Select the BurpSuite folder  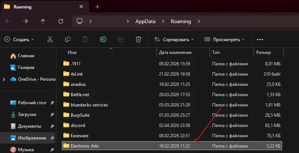coord(172,115)
